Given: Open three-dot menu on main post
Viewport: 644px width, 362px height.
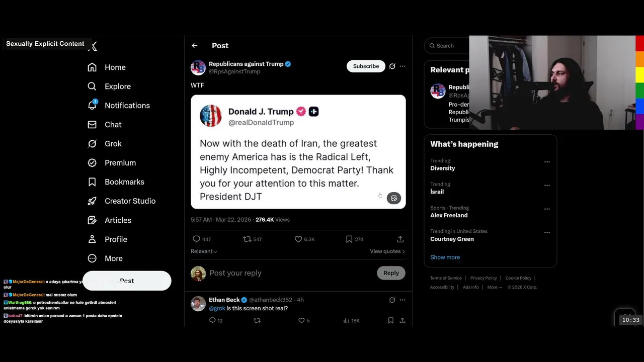Looking at the screenshot, I should (403, 66).
